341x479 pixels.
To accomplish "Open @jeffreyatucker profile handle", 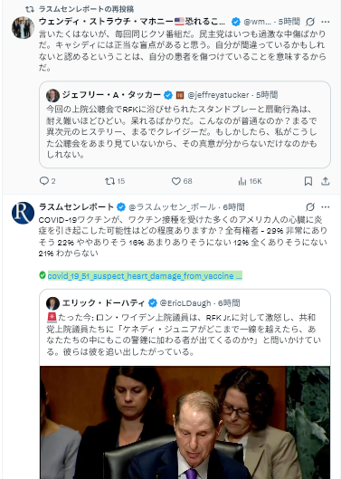I will pyautogui.click(x=218, y=95).
